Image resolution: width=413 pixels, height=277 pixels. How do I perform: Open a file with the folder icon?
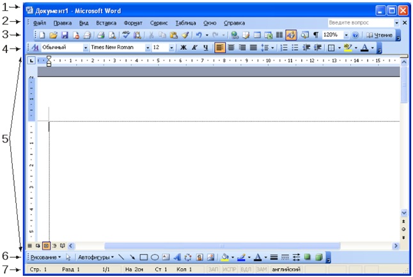[53, 35]
